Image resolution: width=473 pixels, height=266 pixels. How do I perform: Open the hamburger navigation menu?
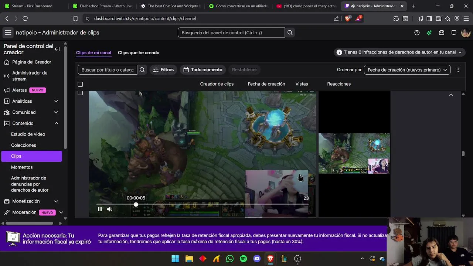click(8, 33)
